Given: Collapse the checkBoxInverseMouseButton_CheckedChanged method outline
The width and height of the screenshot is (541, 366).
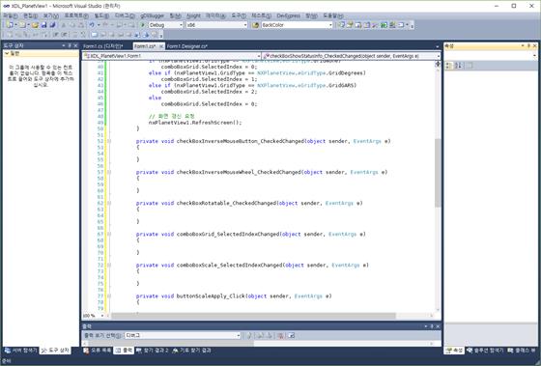Looking at the screenshot, I should (x=109, y=141).
